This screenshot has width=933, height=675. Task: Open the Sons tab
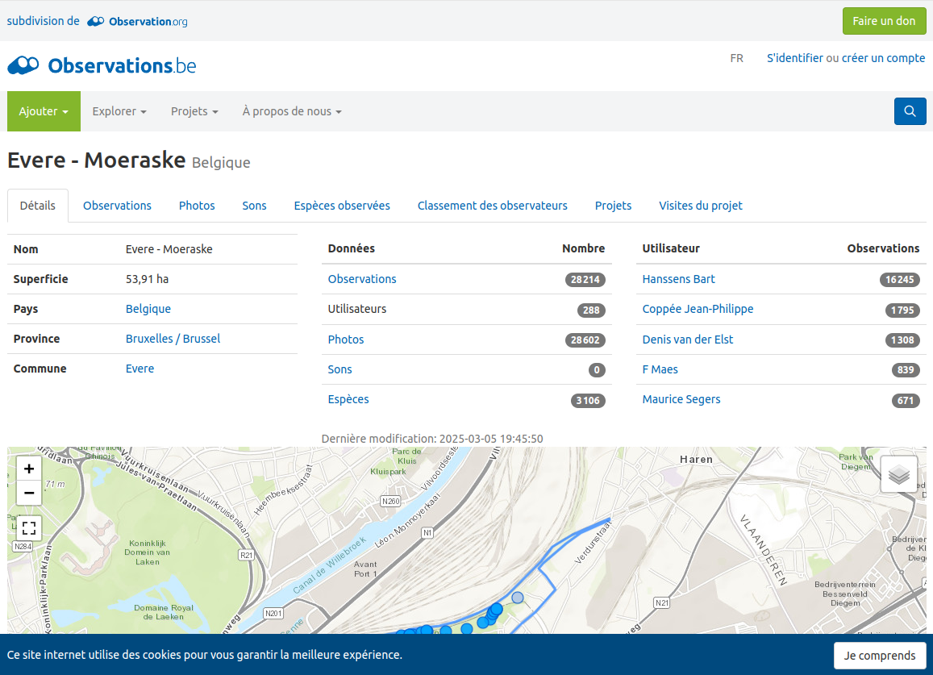click(254, 206)
